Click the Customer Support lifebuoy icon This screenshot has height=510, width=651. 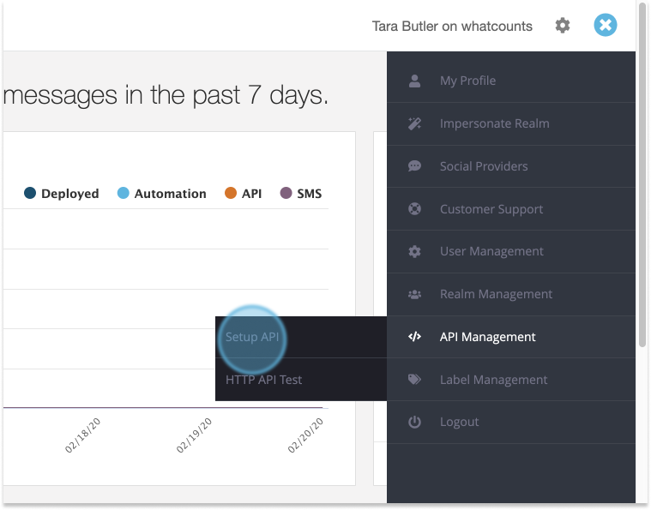(415, 209)
